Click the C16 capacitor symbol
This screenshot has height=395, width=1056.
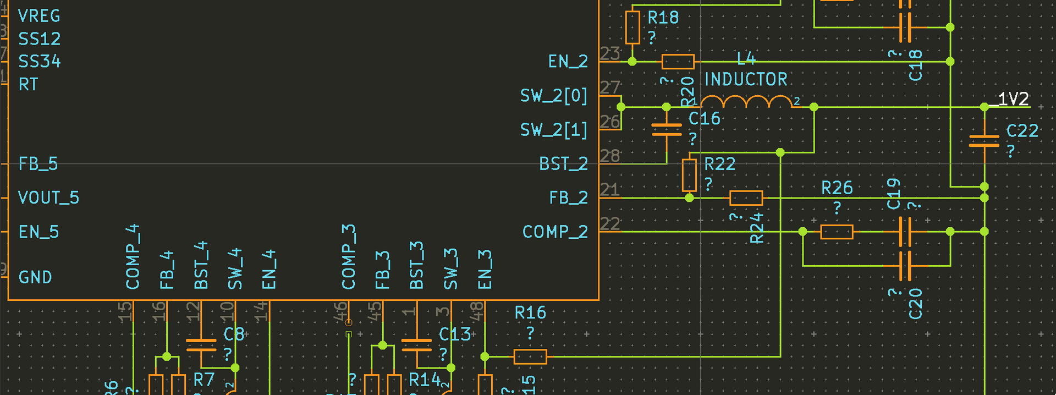click(x=666, y=129)
